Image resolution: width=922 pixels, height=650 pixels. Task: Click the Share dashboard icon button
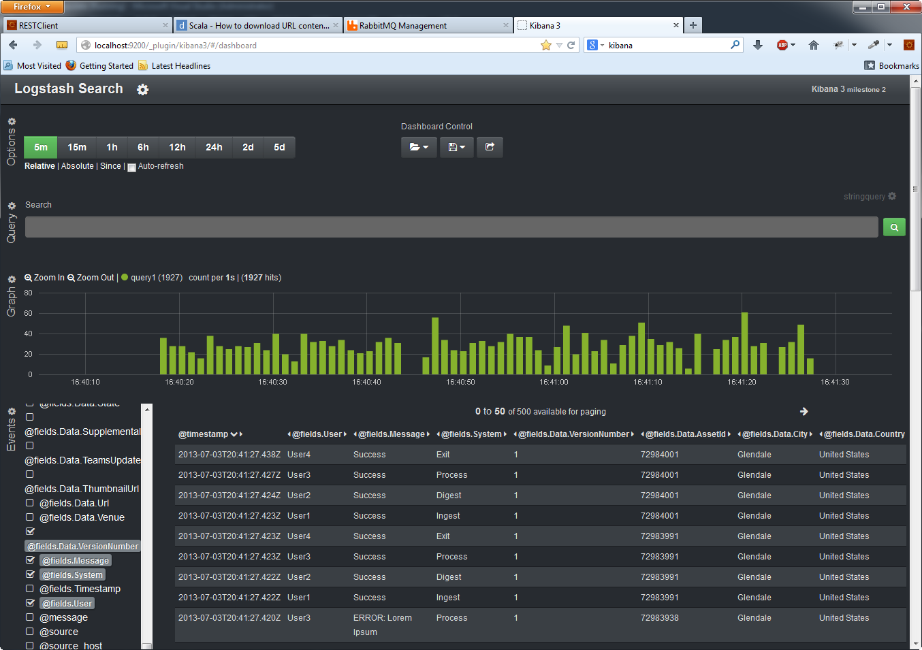pyautogui.click(x=490, y=147)
